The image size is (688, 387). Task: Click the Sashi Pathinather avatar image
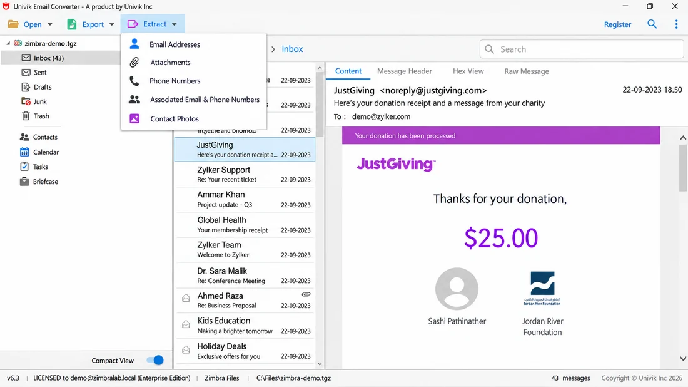[x=457, y=289]
